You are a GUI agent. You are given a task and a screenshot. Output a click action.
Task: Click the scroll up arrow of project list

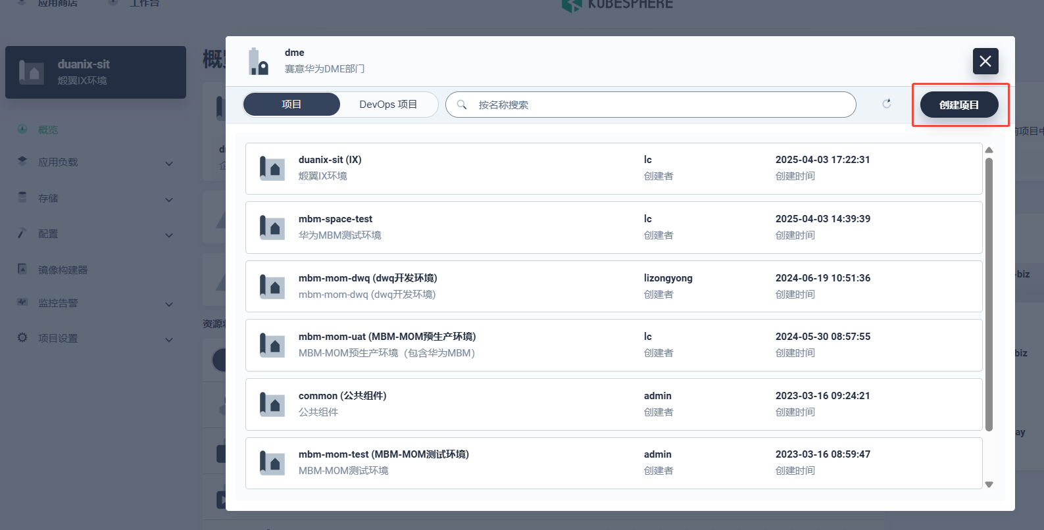click(989, 151)
